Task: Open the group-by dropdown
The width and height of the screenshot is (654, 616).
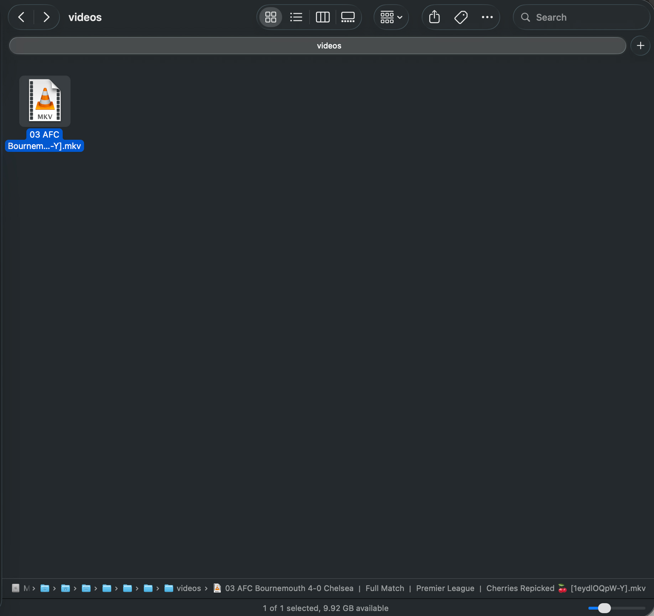Action: click(391, 17)
